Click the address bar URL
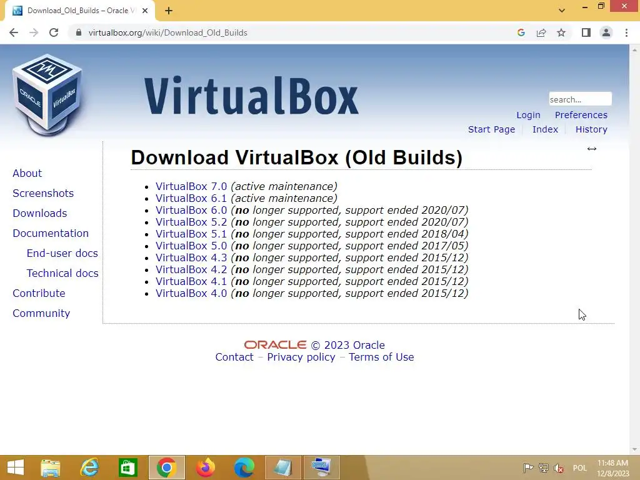640x480 pixels. pos(167,32)
